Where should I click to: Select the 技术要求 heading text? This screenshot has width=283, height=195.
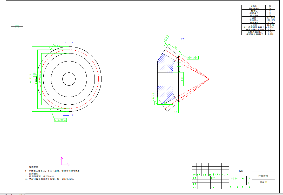[34, 167]
